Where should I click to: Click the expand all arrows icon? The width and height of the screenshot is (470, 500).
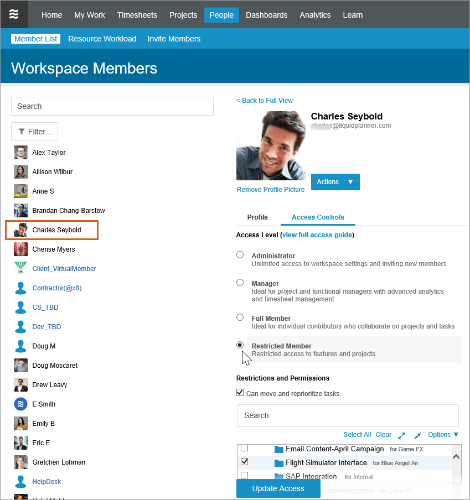click(x=402, y=435)
